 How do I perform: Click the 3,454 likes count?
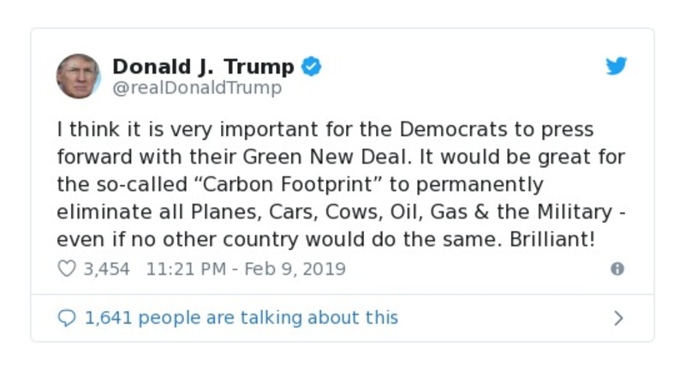click(106, 269)
